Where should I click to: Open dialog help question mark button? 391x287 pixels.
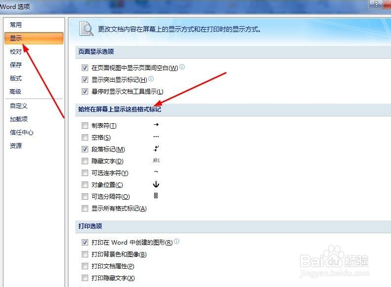[x=376, y=4]
